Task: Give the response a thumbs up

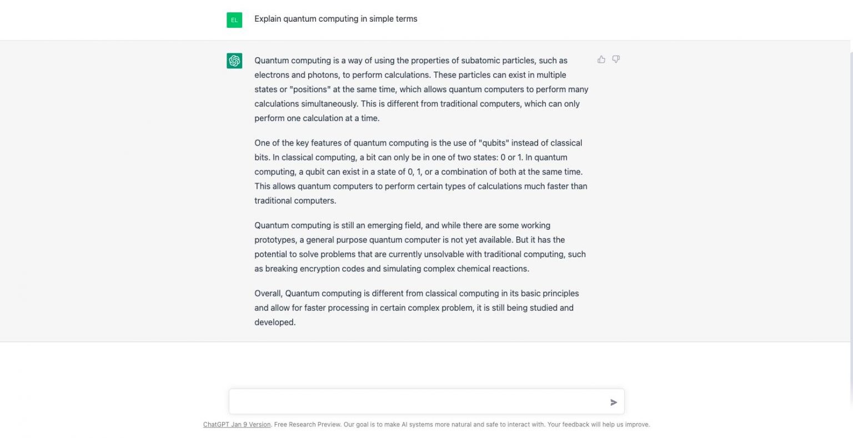Action: coord(601,59)
